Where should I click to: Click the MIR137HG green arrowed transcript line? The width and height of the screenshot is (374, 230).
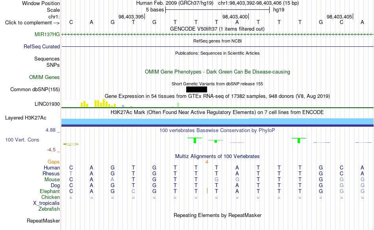coord(217,34)
